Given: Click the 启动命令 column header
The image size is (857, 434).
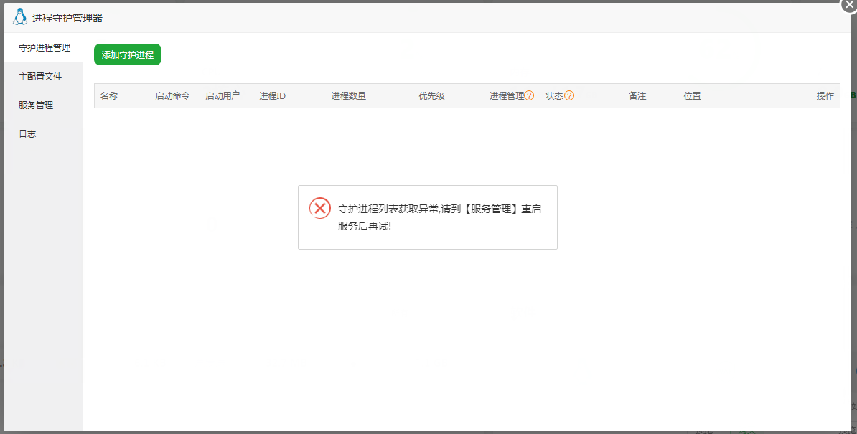Looking at the screenshot, I should pos(172,95).
